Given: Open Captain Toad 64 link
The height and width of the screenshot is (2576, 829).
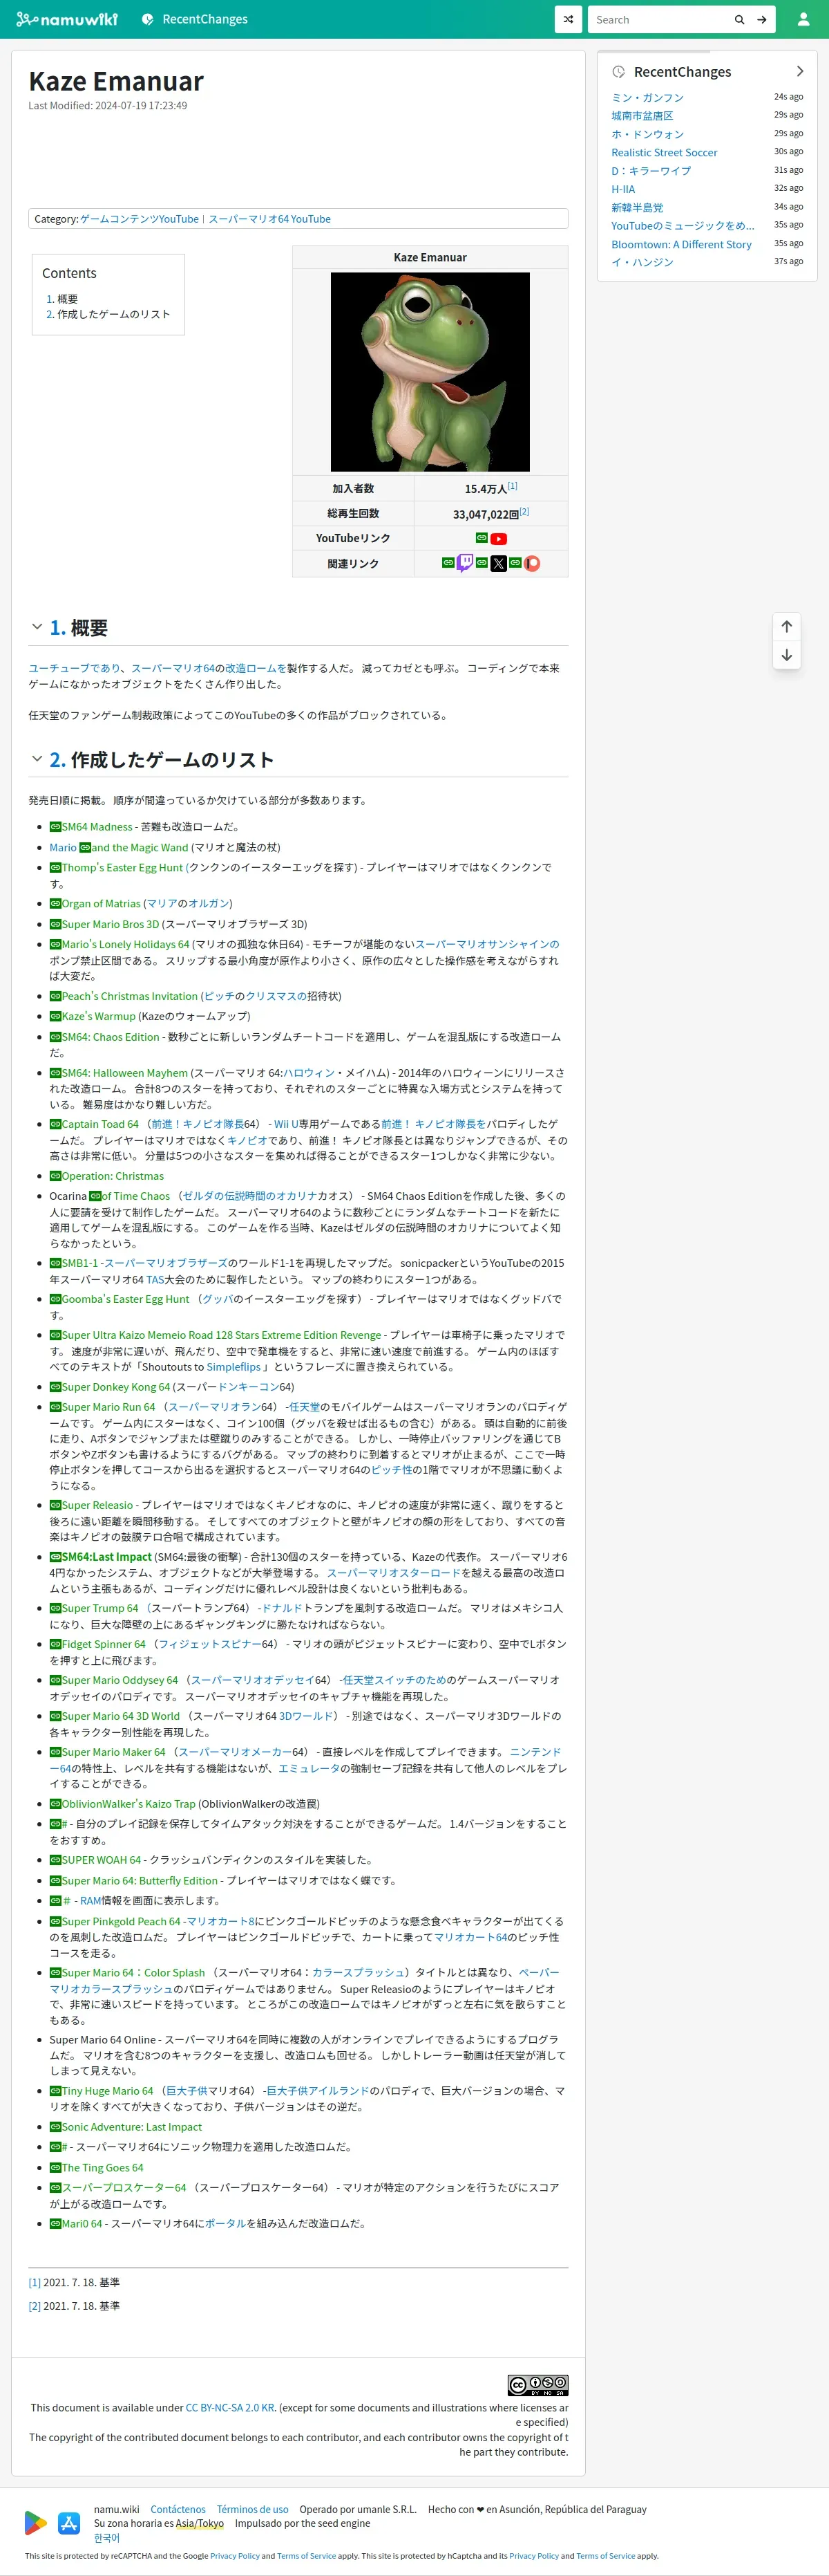Looking at the screenshot, I should click(94, 1125).
